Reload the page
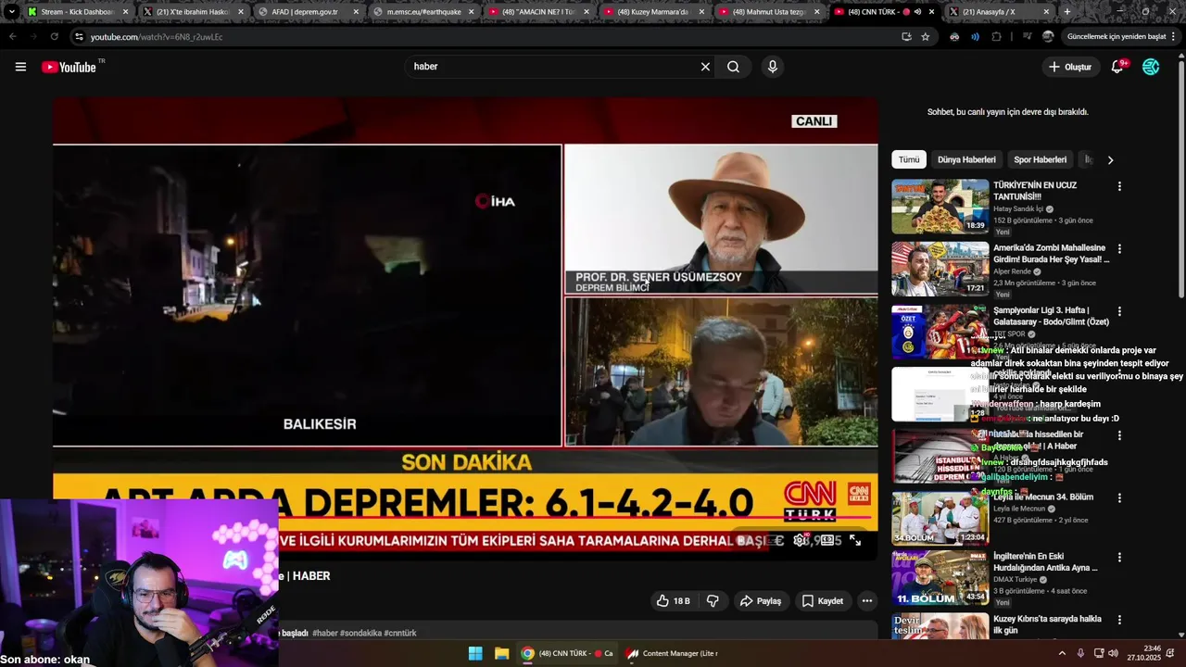This screenshot has width=1186, height=667. tap(54, 37)
